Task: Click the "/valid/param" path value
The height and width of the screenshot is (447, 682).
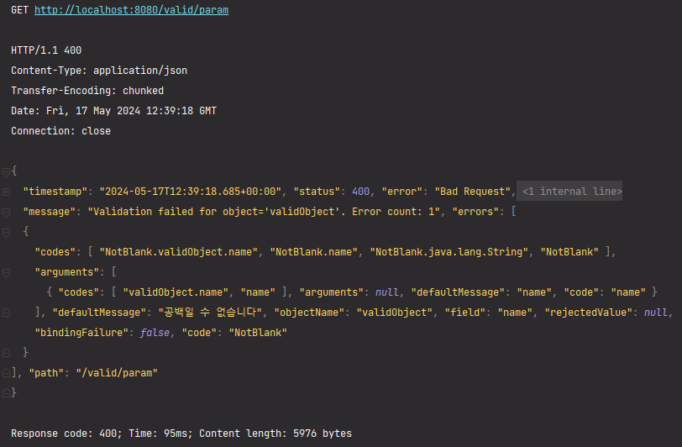Action: coord(117,373)
